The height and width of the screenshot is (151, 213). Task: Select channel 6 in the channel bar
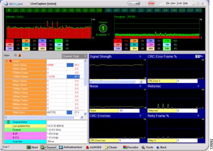pos(44,10)
